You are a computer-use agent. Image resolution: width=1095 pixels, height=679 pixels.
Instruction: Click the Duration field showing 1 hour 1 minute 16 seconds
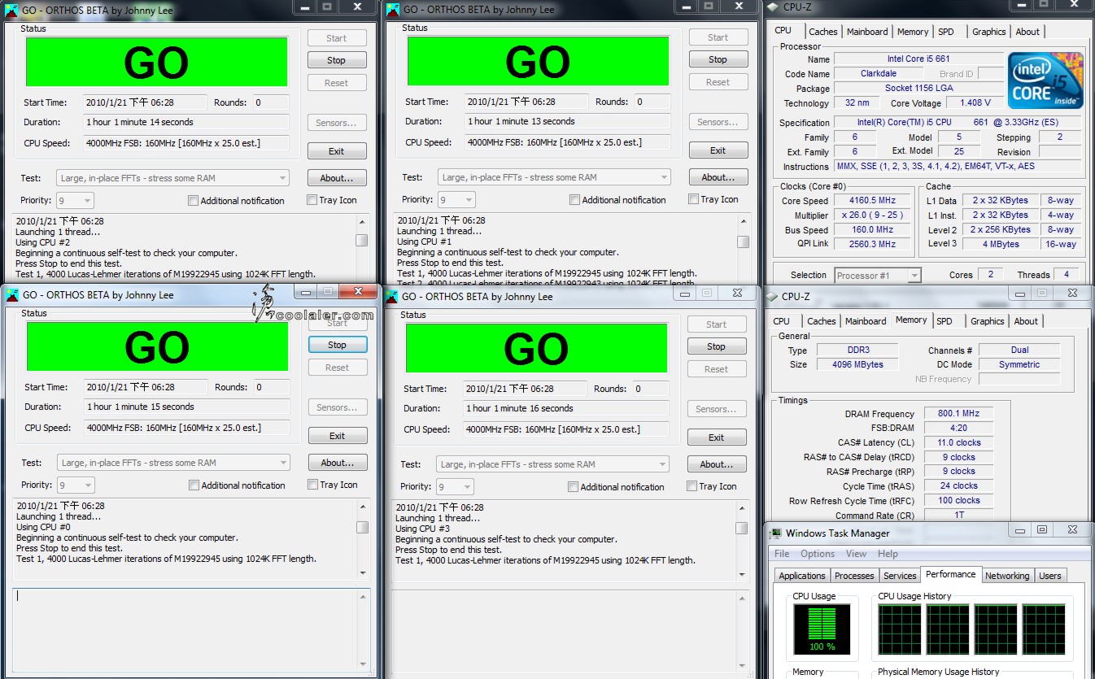565,409
